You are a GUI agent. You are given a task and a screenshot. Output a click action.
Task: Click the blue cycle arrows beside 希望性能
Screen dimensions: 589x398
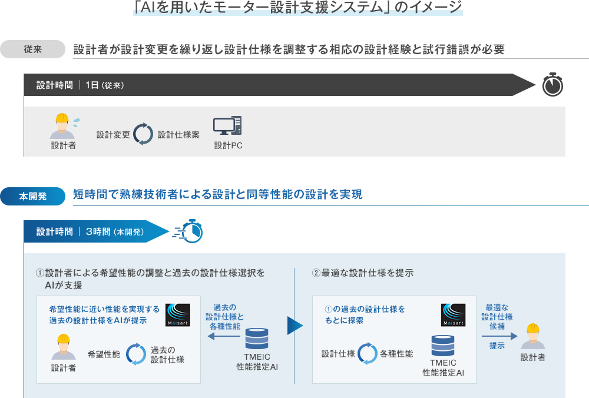click(x=135, y=354)
